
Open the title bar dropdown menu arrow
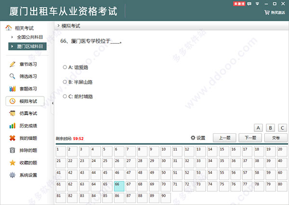pos(258,4)
